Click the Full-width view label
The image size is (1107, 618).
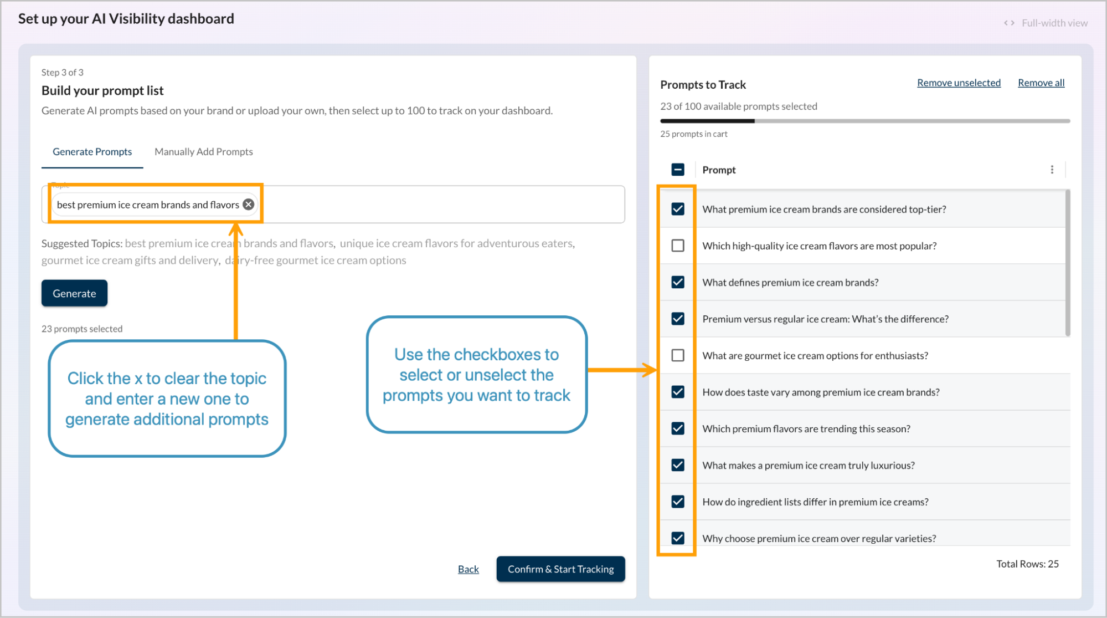pos(1054,23)
